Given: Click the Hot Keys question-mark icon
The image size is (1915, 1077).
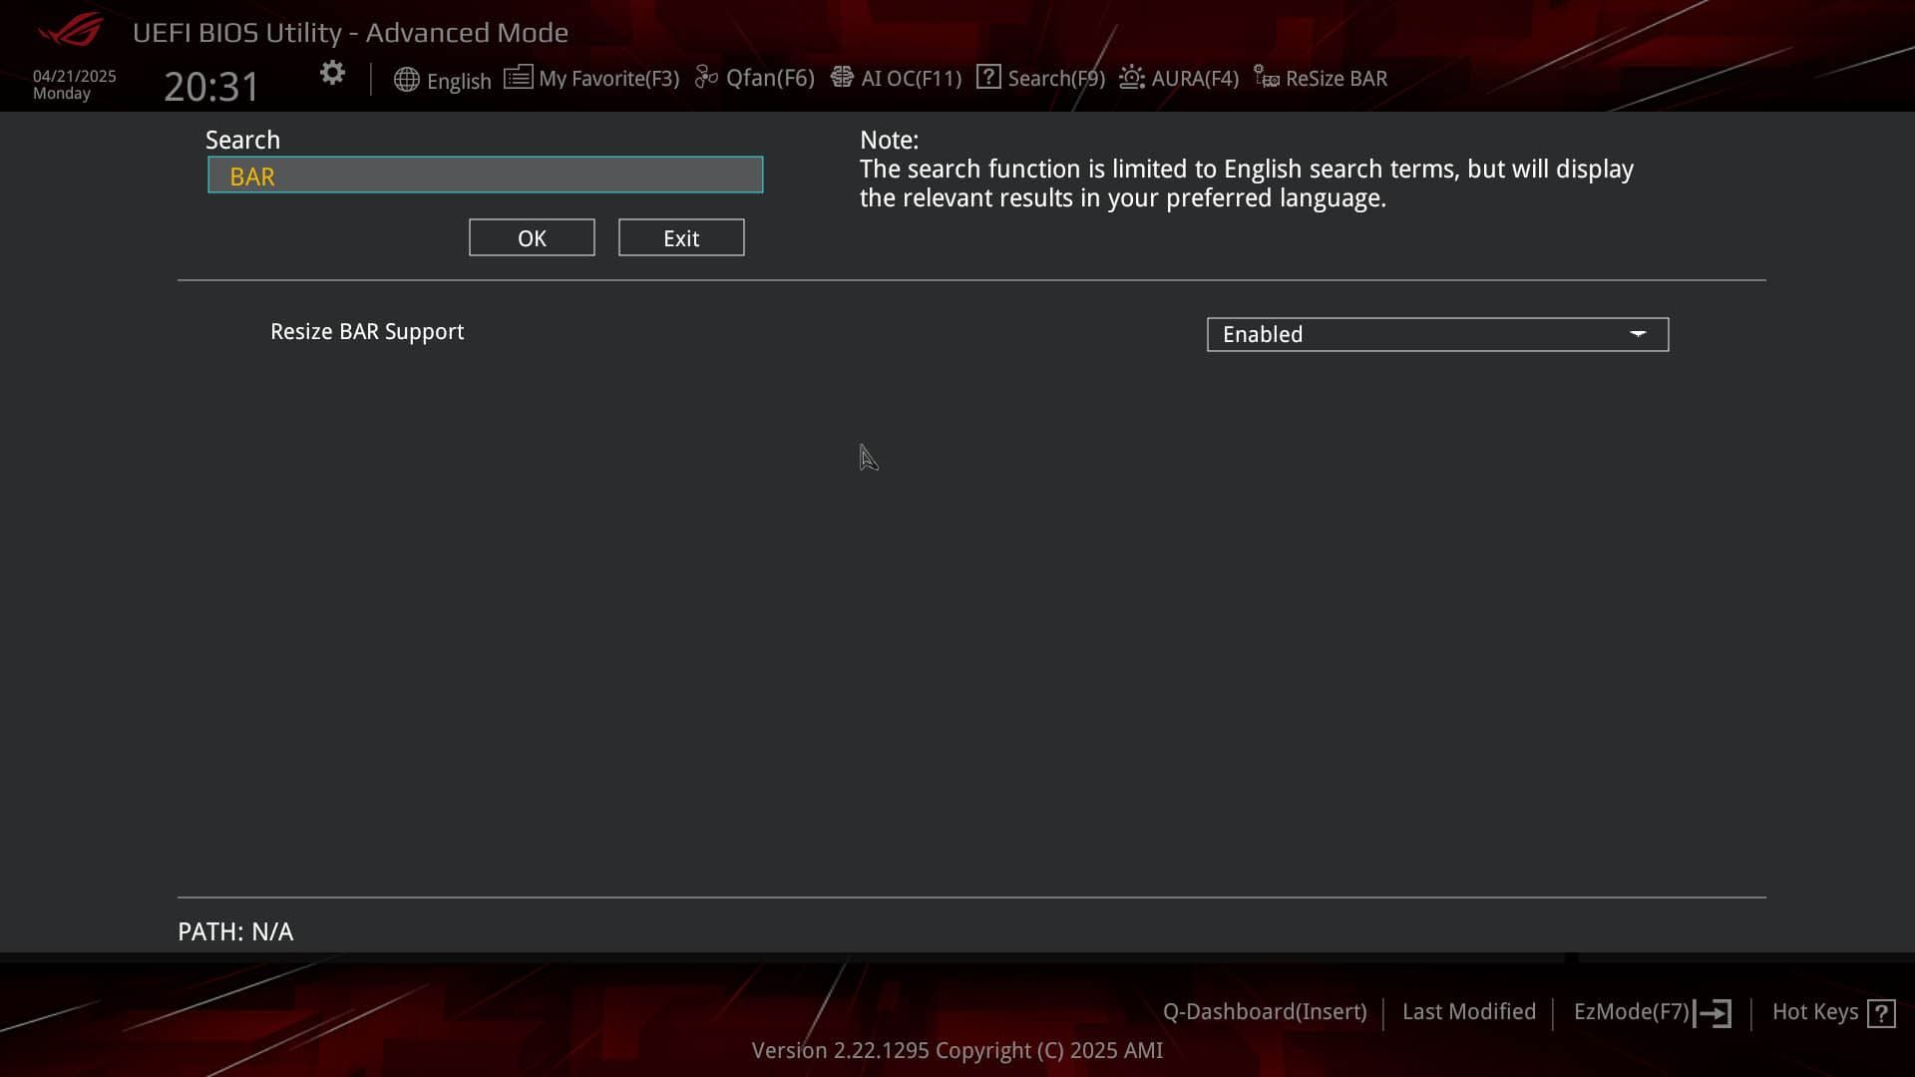Looking at the screenshot, I should click(1882, 1014).
